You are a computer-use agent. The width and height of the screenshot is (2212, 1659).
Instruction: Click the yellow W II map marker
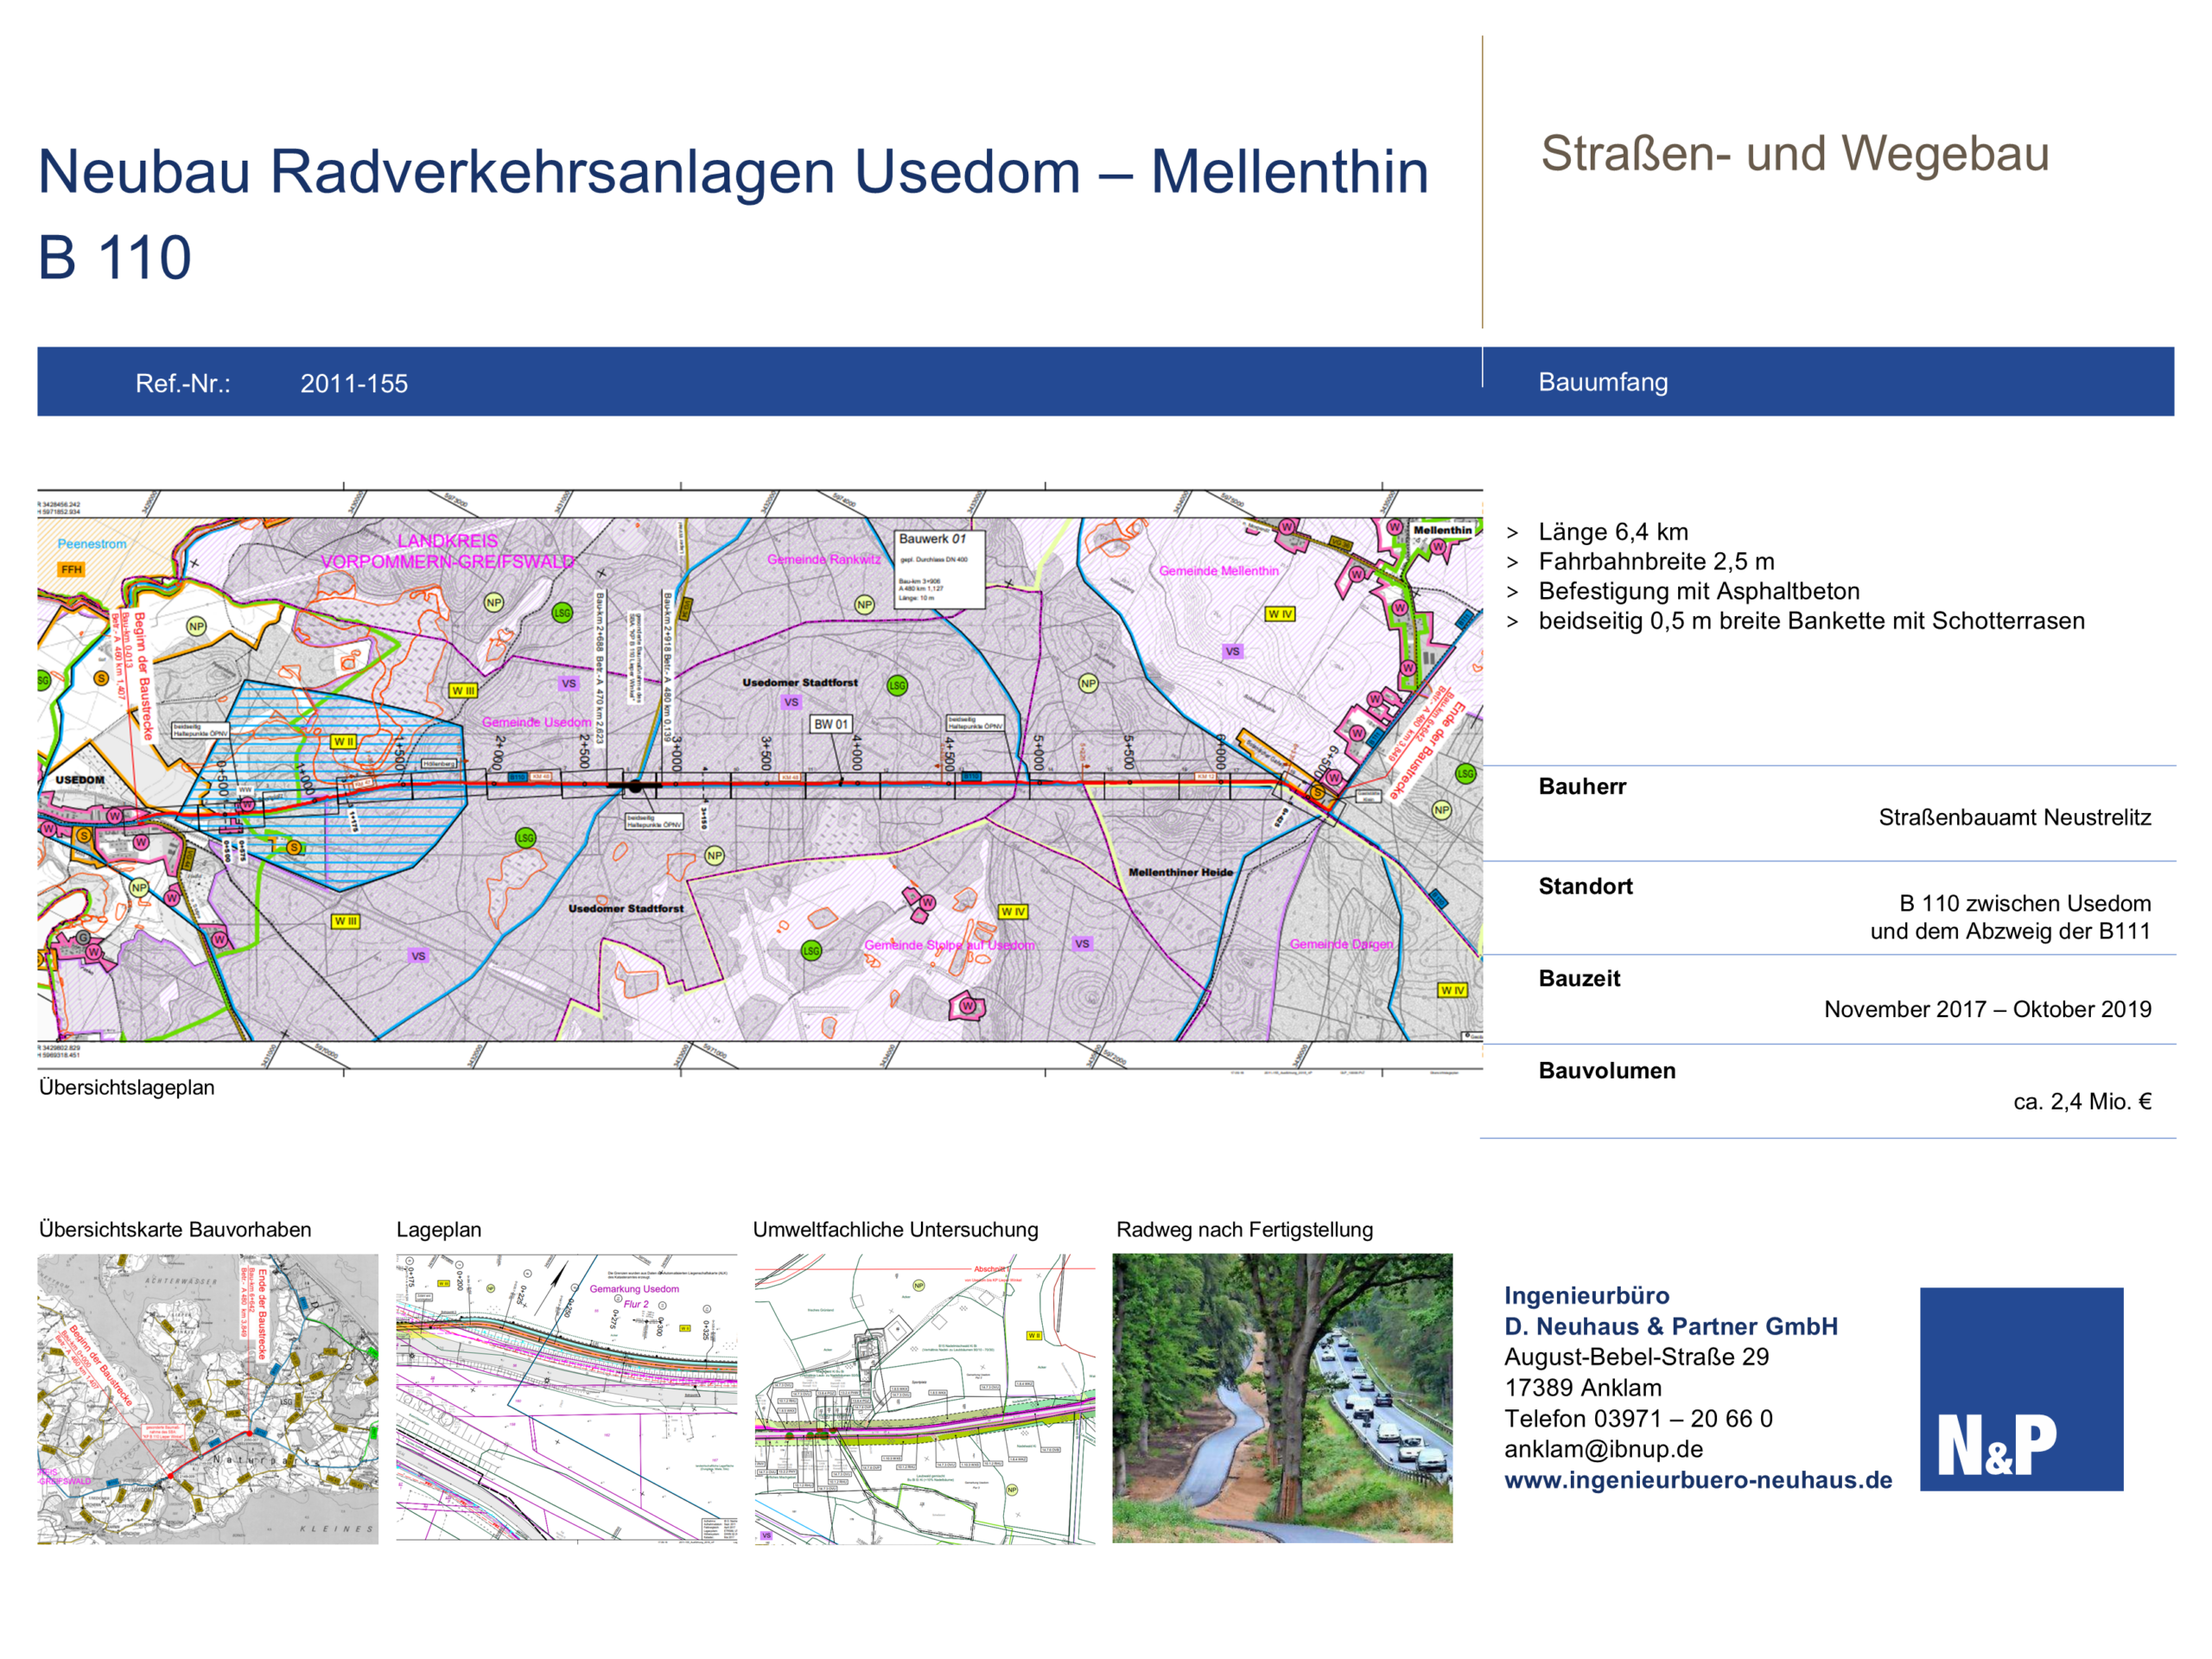pyautogui.click(x=344, y=742)
